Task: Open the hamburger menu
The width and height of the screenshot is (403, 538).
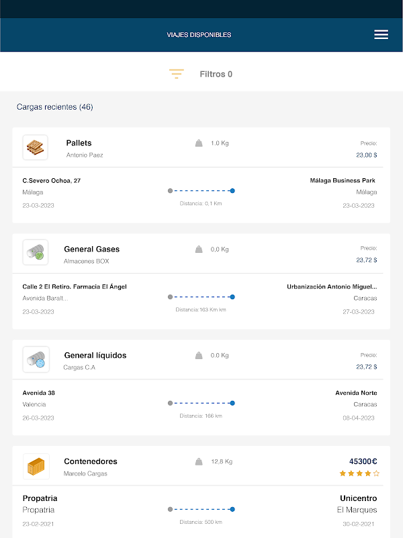Action: [381, 34]
